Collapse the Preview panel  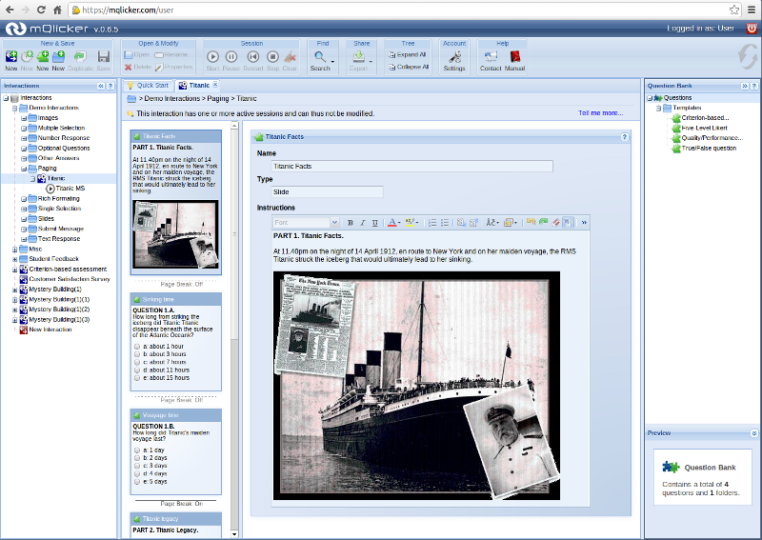click(753, 433)
